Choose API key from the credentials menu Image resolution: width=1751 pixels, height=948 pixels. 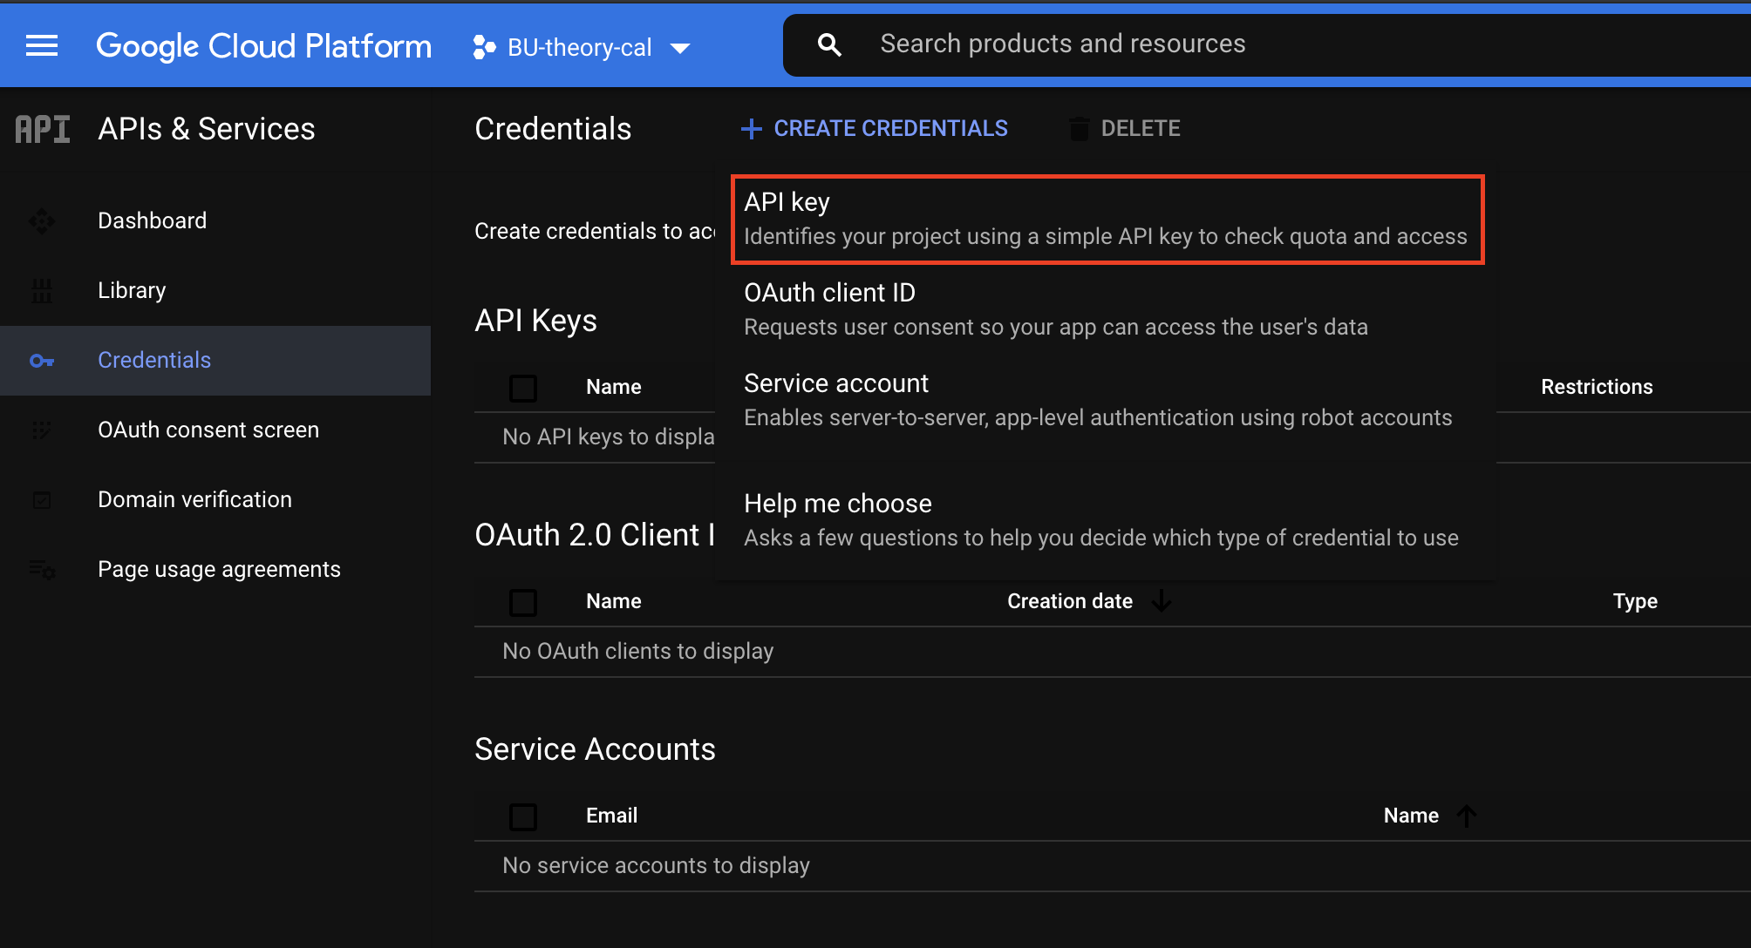(x=1107, y=220)
